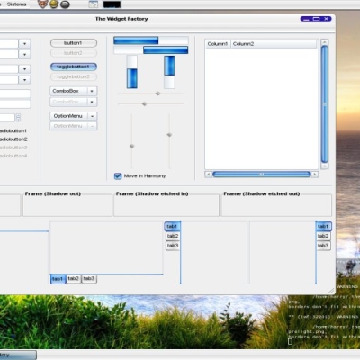Click the greyed-out OptionMenu
The image size is (360, 360).
click(x=74, y=126)
